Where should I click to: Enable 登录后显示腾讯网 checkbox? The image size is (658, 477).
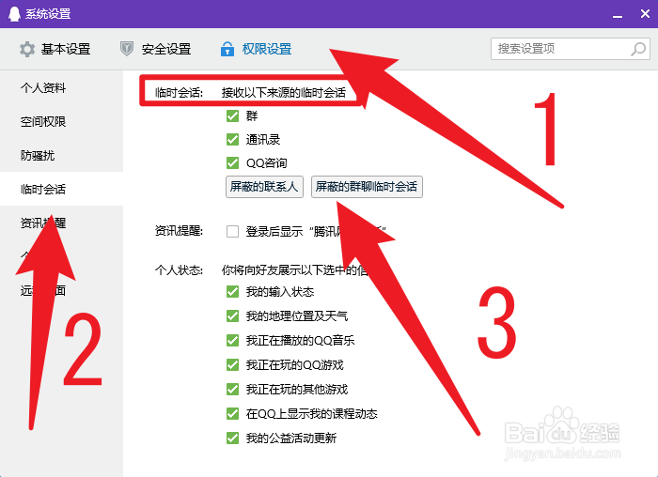[x=232, y=231]
